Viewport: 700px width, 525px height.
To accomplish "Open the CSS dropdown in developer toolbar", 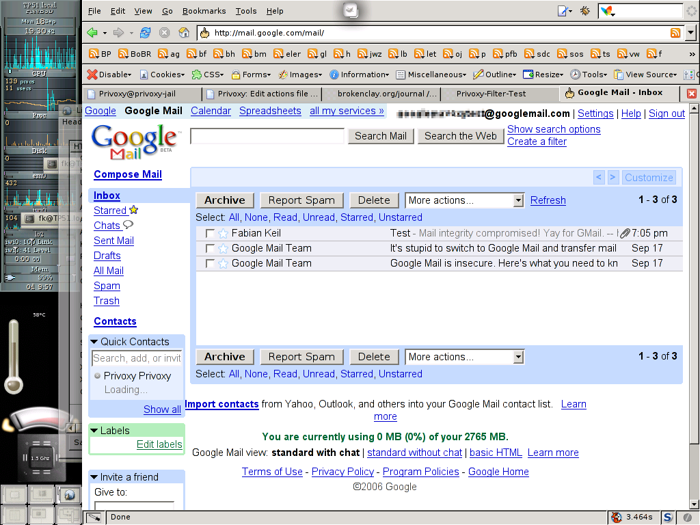I will click(208, 75).
